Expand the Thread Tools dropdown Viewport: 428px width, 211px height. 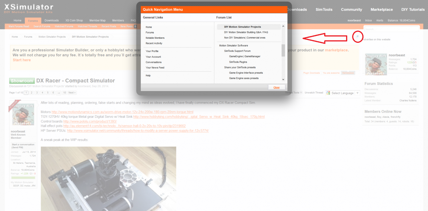(x=294, y=93)
